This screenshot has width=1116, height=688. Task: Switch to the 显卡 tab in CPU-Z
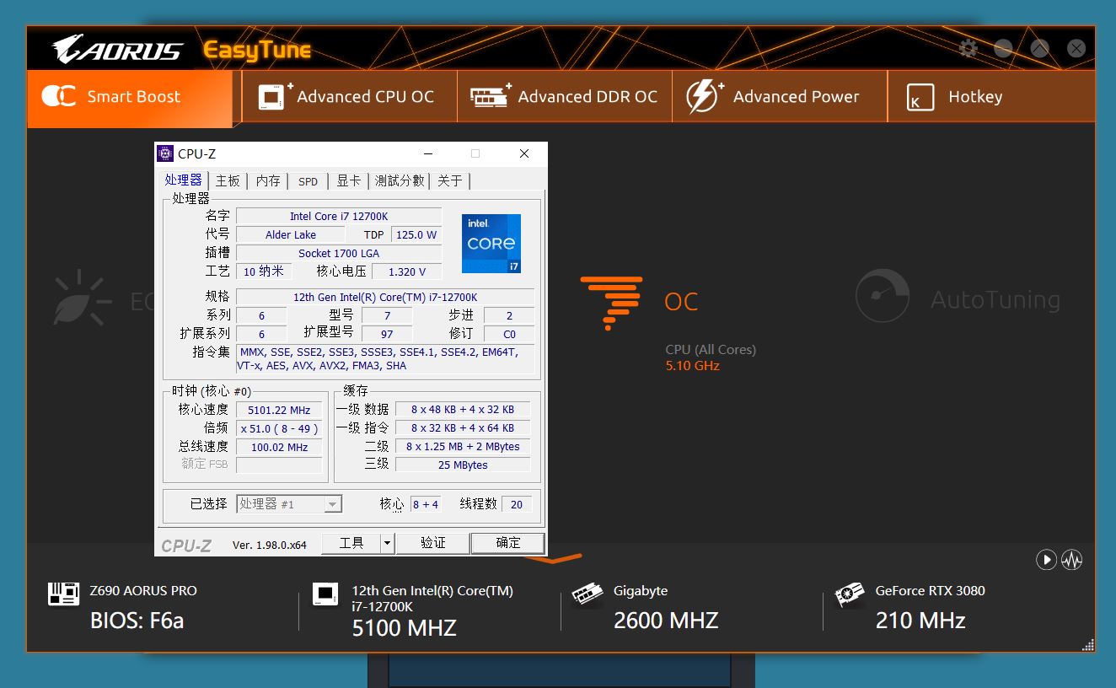point(349,181)
